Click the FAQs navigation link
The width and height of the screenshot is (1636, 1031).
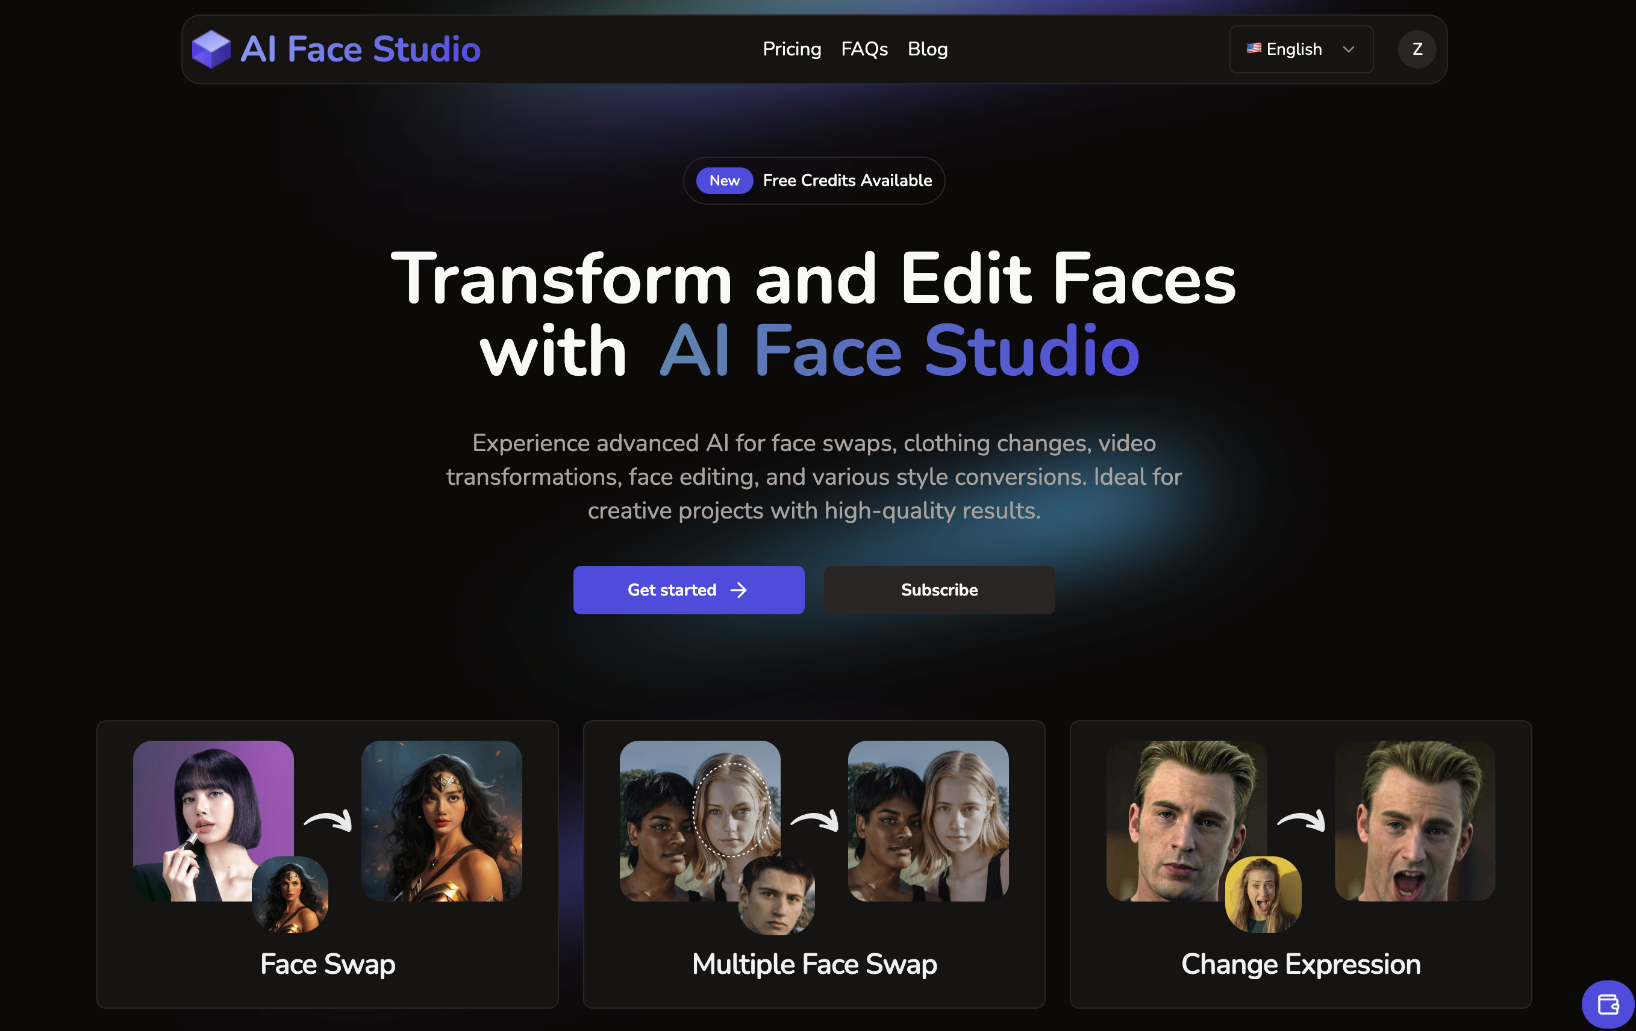864,49
